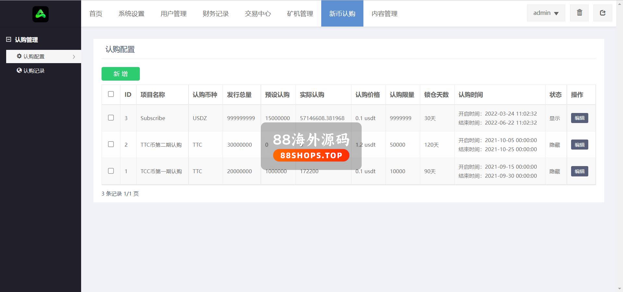Click the scrollbar down arrow at bottom right
623x292 pixels.
tap(620, 289)
